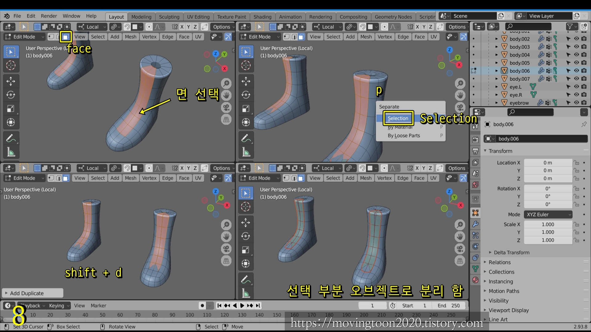591x332 pixels.
Task: Open the Material properties tab
Action: (475, 280)
